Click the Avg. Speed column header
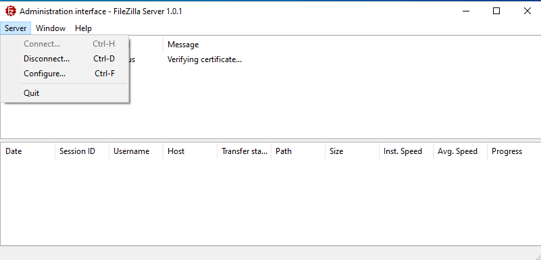The height and width of the screenshot is (260, 541). click(460, 151)
